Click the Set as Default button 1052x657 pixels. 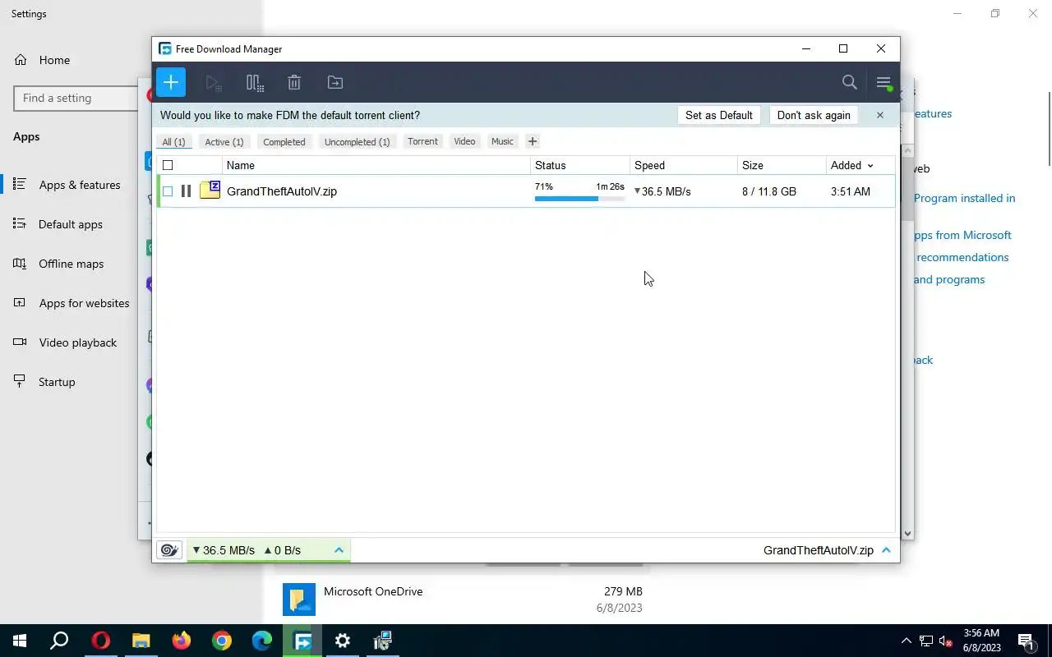[719, 115]
